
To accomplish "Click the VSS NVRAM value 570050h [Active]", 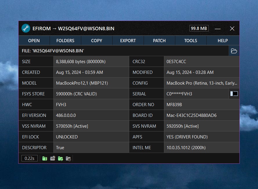I will (x=72, y=126).
